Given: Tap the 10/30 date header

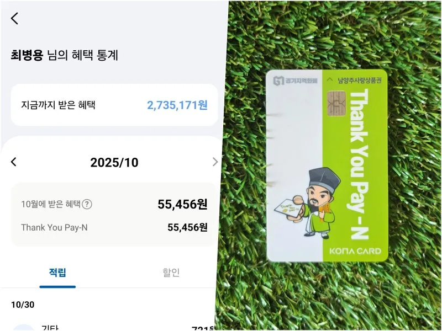Looking at the screenshot, I should tap(23, 305).
